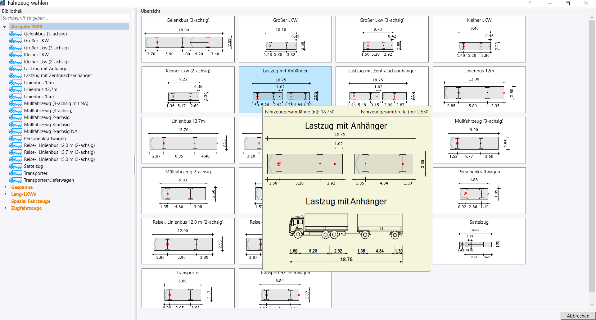Click the scrollbar down arrow
This screenshot has height=320, width=596.
pyautogui.click(x=592, y=305)
